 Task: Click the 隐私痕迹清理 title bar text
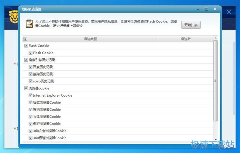point(32,9)
